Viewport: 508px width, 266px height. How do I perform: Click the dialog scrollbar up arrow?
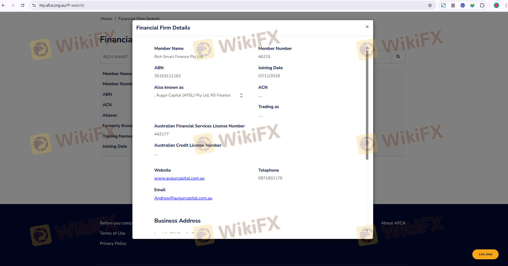click(x=367, y=48)
